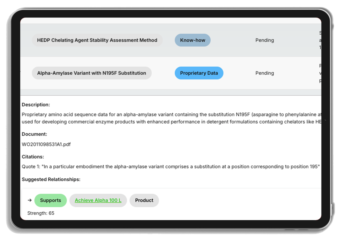Click the arrow icon beside the Supports tag

[x=30, y=200]
